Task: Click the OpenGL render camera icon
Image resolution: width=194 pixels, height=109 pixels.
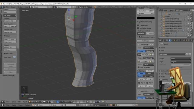Action: pos(103,102)
